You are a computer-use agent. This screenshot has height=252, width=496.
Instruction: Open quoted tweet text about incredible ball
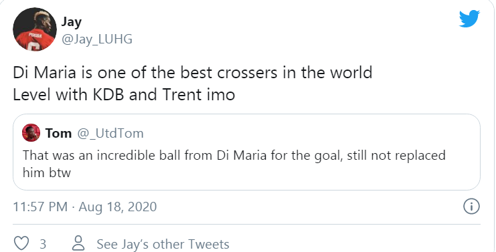234,164
